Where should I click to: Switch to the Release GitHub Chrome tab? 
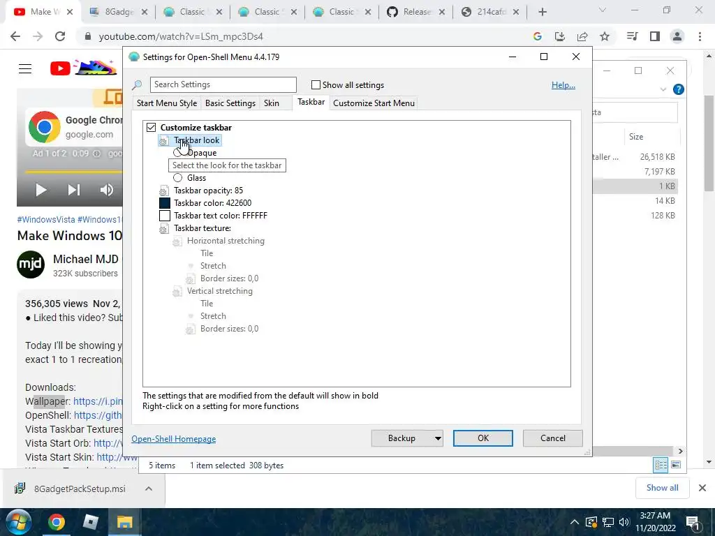416,13
